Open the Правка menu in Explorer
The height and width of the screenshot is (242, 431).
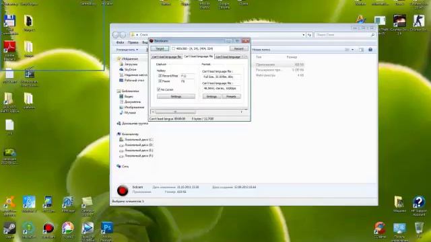coord(133,42)
